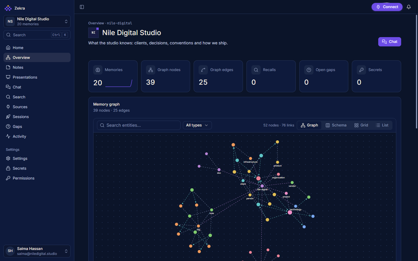The width and height of the screenshot is (418, 261).
Task: Click the page vertical scrollbar
Action: pyautogui.click(x=417, y=72)
